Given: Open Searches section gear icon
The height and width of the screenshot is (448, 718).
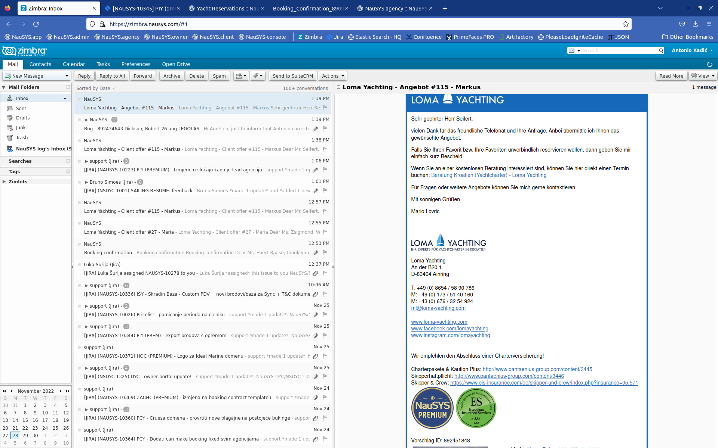Looking at the screenshot, I should [x=68, y=161].
